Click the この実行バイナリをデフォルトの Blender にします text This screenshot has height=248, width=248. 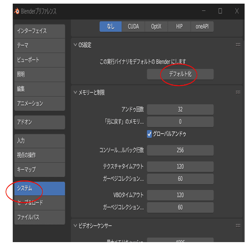[143, 62]
